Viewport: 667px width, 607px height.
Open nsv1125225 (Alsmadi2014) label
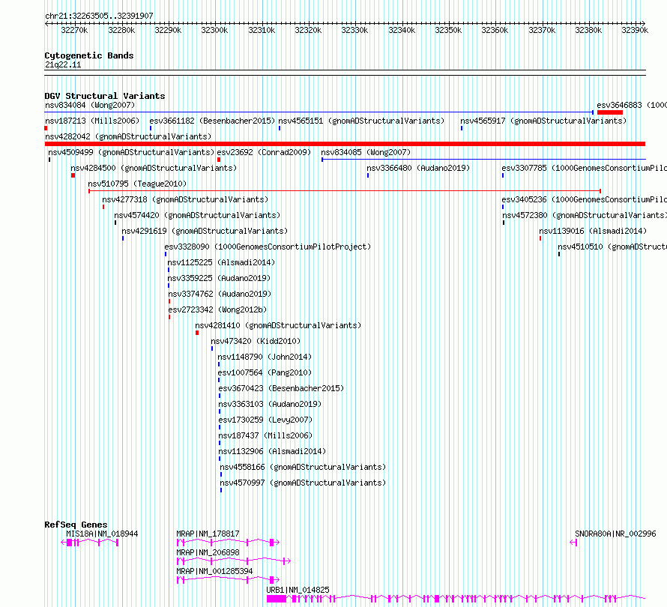coord(221,262)
